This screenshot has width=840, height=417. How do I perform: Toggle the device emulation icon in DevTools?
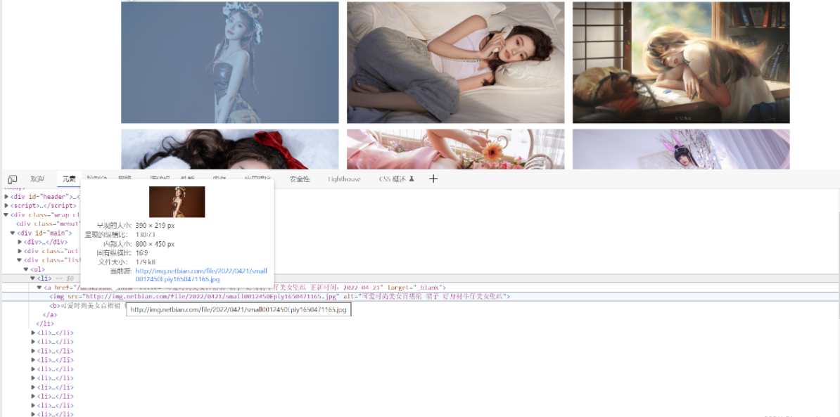[13, 179]
